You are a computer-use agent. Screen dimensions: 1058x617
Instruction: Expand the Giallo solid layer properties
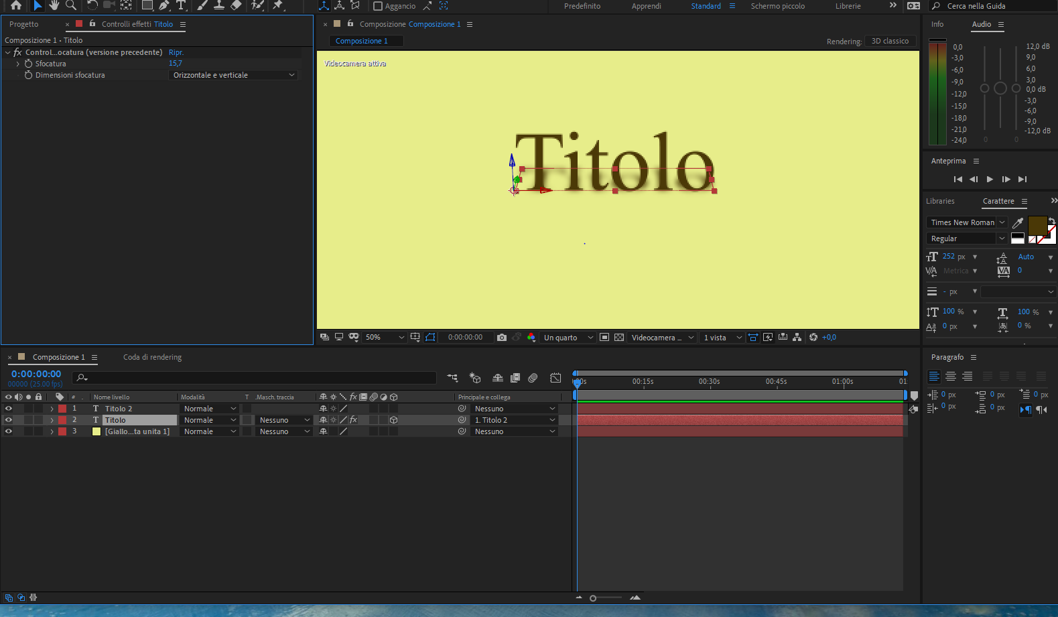click(x=52, y=431)
